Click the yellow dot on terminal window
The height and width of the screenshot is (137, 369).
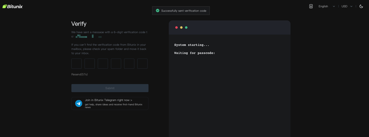click(181, 28)
